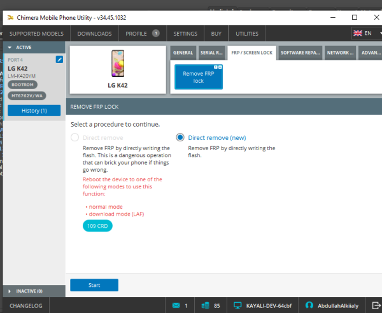Select the Direct remove (new) radio button
382x313 pixels.
click(180, 137)
